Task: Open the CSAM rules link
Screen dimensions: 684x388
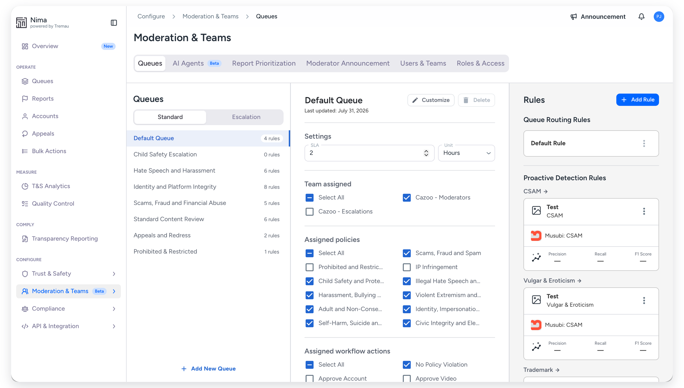Action: [x=535, y=191]
